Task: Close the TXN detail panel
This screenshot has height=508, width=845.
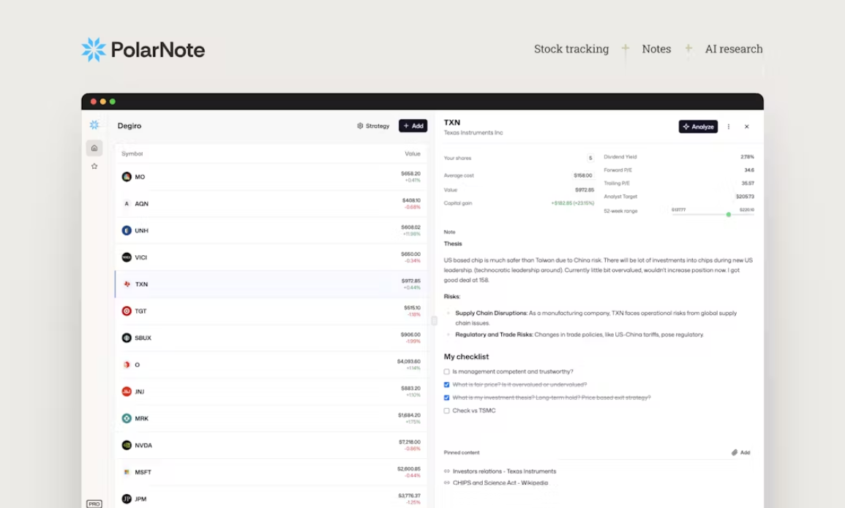Action: click(x=747, y=126)
